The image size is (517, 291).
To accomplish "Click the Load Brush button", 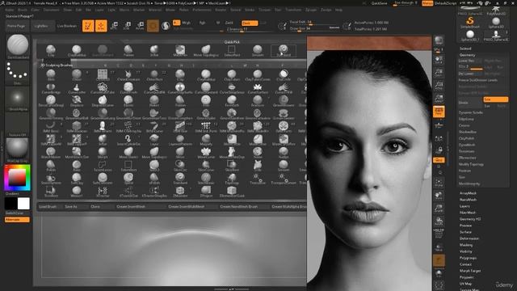I will tap(48, 207).
